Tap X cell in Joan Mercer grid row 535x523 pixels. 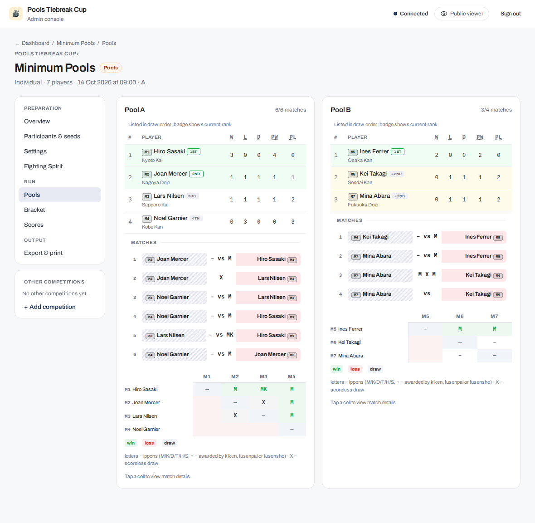tap(263, 402)
